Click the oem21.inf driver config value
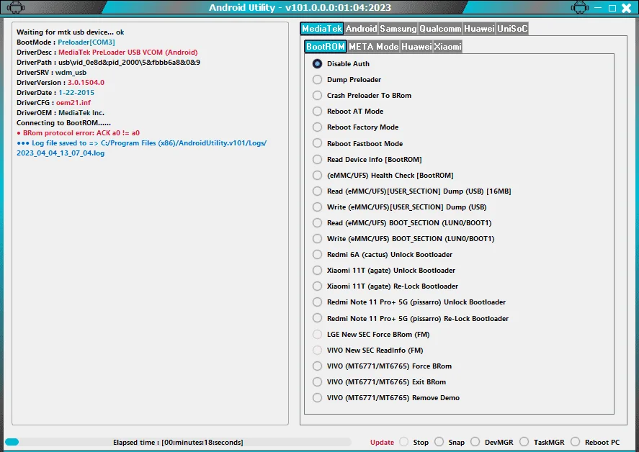Viewport: 639px width, 452px height. pyautogui.click(x=73, y=103)
